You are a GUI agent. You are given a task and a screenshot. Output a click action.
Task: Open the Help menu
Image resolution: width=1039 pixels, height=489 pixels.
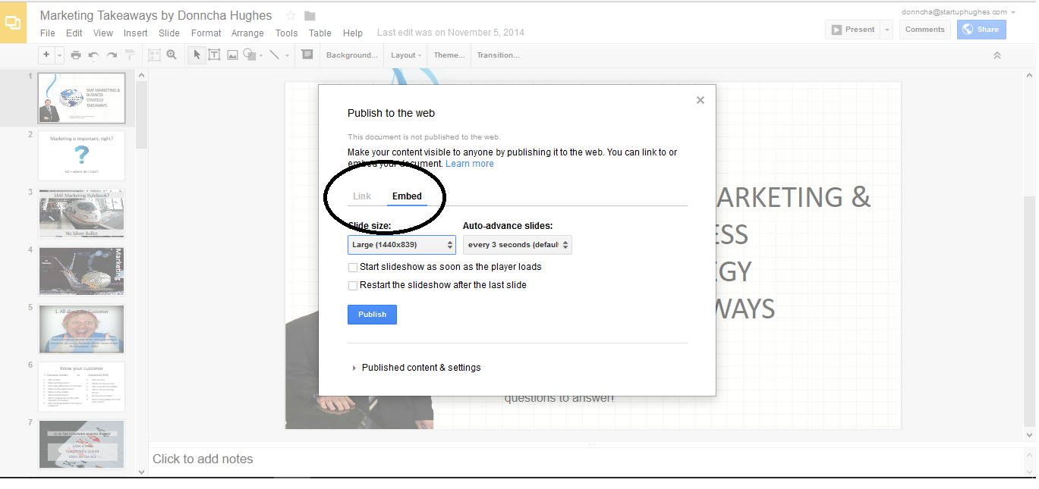tap(353, 33)
